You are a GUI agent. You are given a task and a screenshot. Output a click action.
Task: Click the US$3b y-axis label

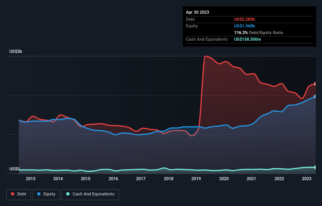[x=16, y=51]
